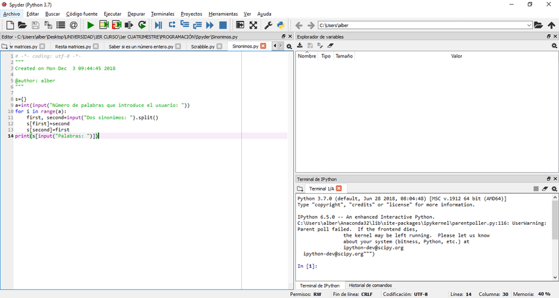Image resolution: width=559 pixels, height=298 pixels.
Task: Click the blue Debug file icon
Action: click(x=158, y=25)
